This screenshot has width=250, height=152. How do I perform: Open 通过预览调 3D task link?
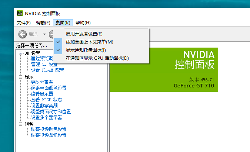[x=42, y=58]
